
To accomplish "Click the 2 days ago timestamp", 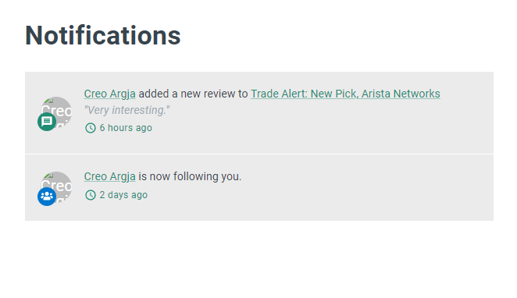I will (x=123, y=195).
